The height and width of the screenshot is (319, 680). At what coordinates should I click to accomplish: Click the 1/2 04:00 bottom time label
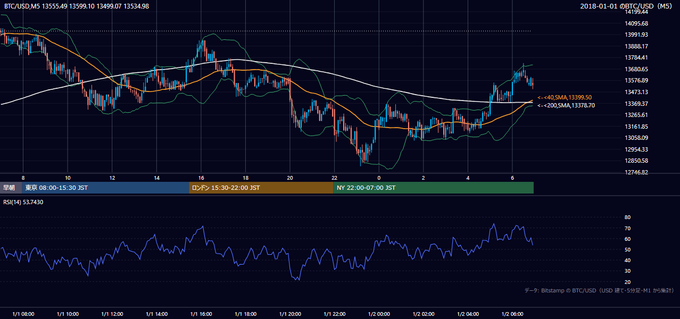(468, 314)
